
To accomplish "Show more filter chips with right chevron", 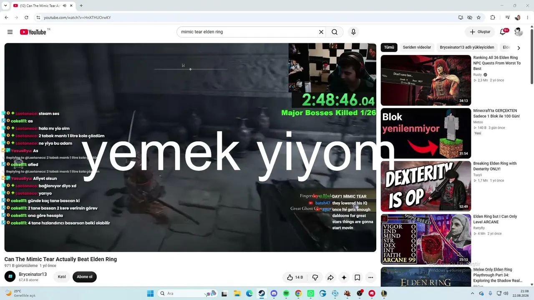I will [x=519, y=48].
